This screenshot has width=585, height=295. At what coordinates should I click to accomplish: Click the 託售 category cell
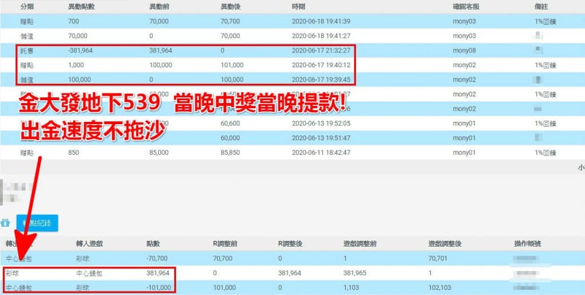click(27, 51)
